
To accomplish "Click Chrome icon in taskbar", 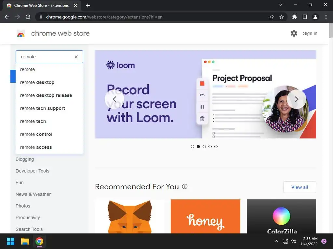I will [x=39, y=241].
